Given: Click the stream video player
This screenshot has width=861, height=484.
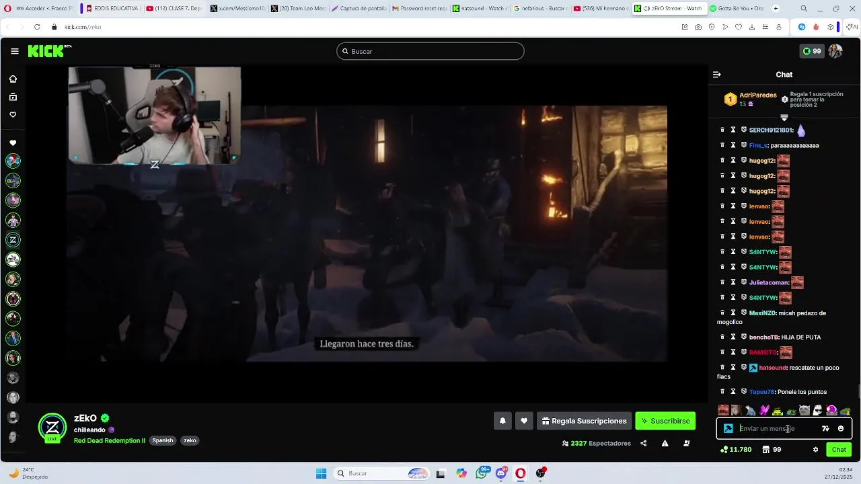Looking at the screenshot, I should pos(367,233).
